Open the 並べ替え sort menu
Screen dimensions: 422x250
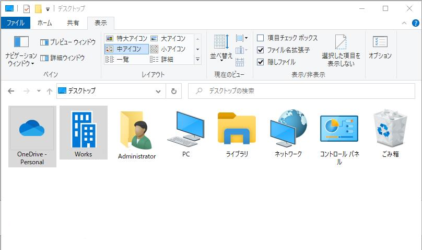pos(221,48)
